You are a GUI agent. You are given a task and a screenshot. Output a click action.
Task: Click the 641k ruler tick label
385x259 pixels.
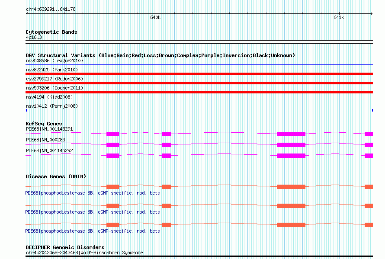click(x=339, y=17)
